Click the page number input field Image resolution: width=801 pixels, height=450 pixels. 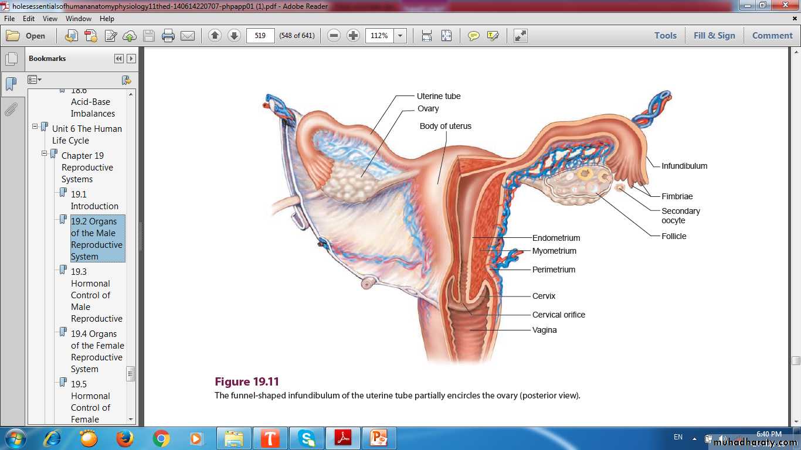pyautogui.click(x=260, y=36)
